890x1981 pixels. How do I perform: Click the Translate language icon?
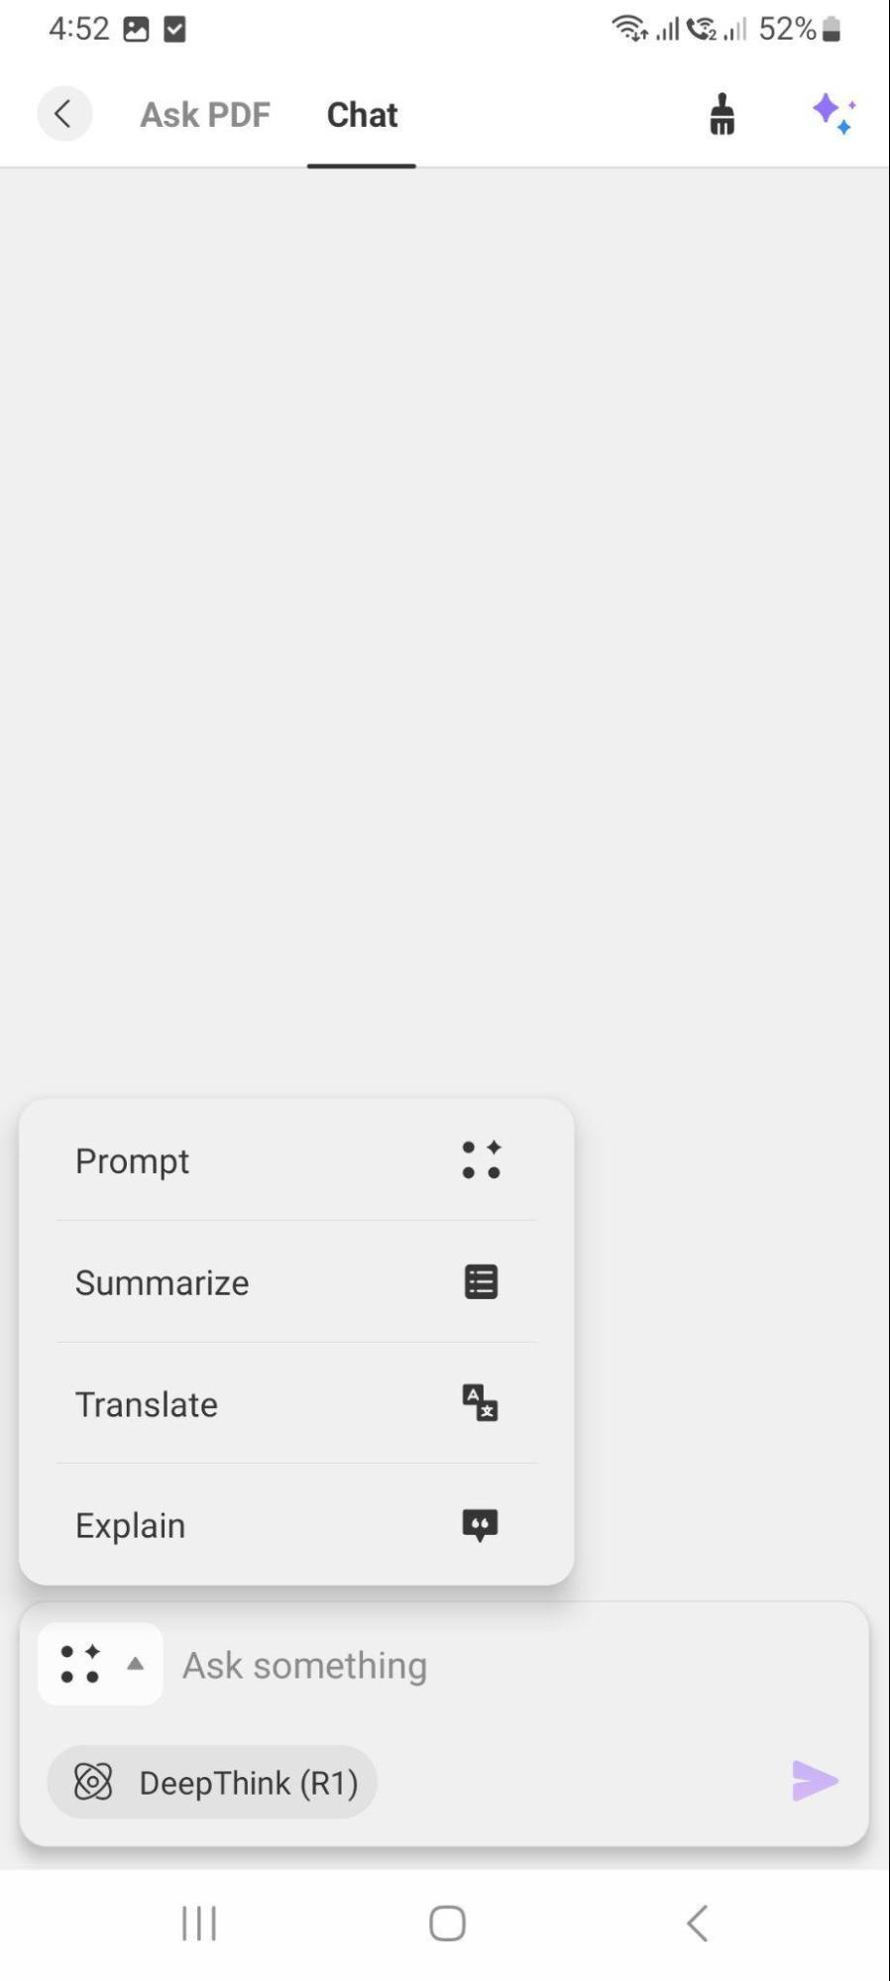pyautogui.click(x=481, y=1403)
